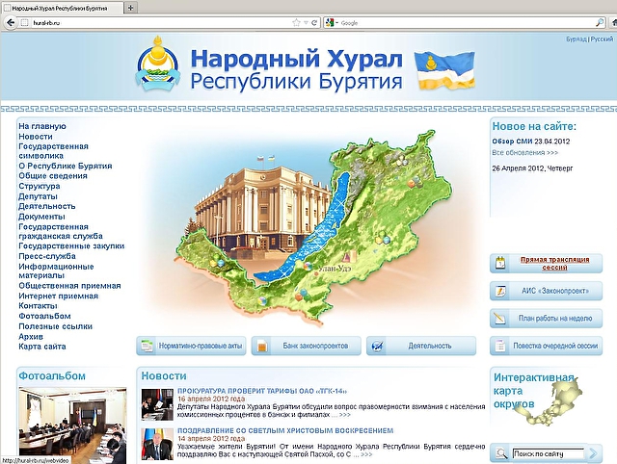The image size is (617, 464).
Task: Open Государственная символика menu item
Action: pos(53,151)
